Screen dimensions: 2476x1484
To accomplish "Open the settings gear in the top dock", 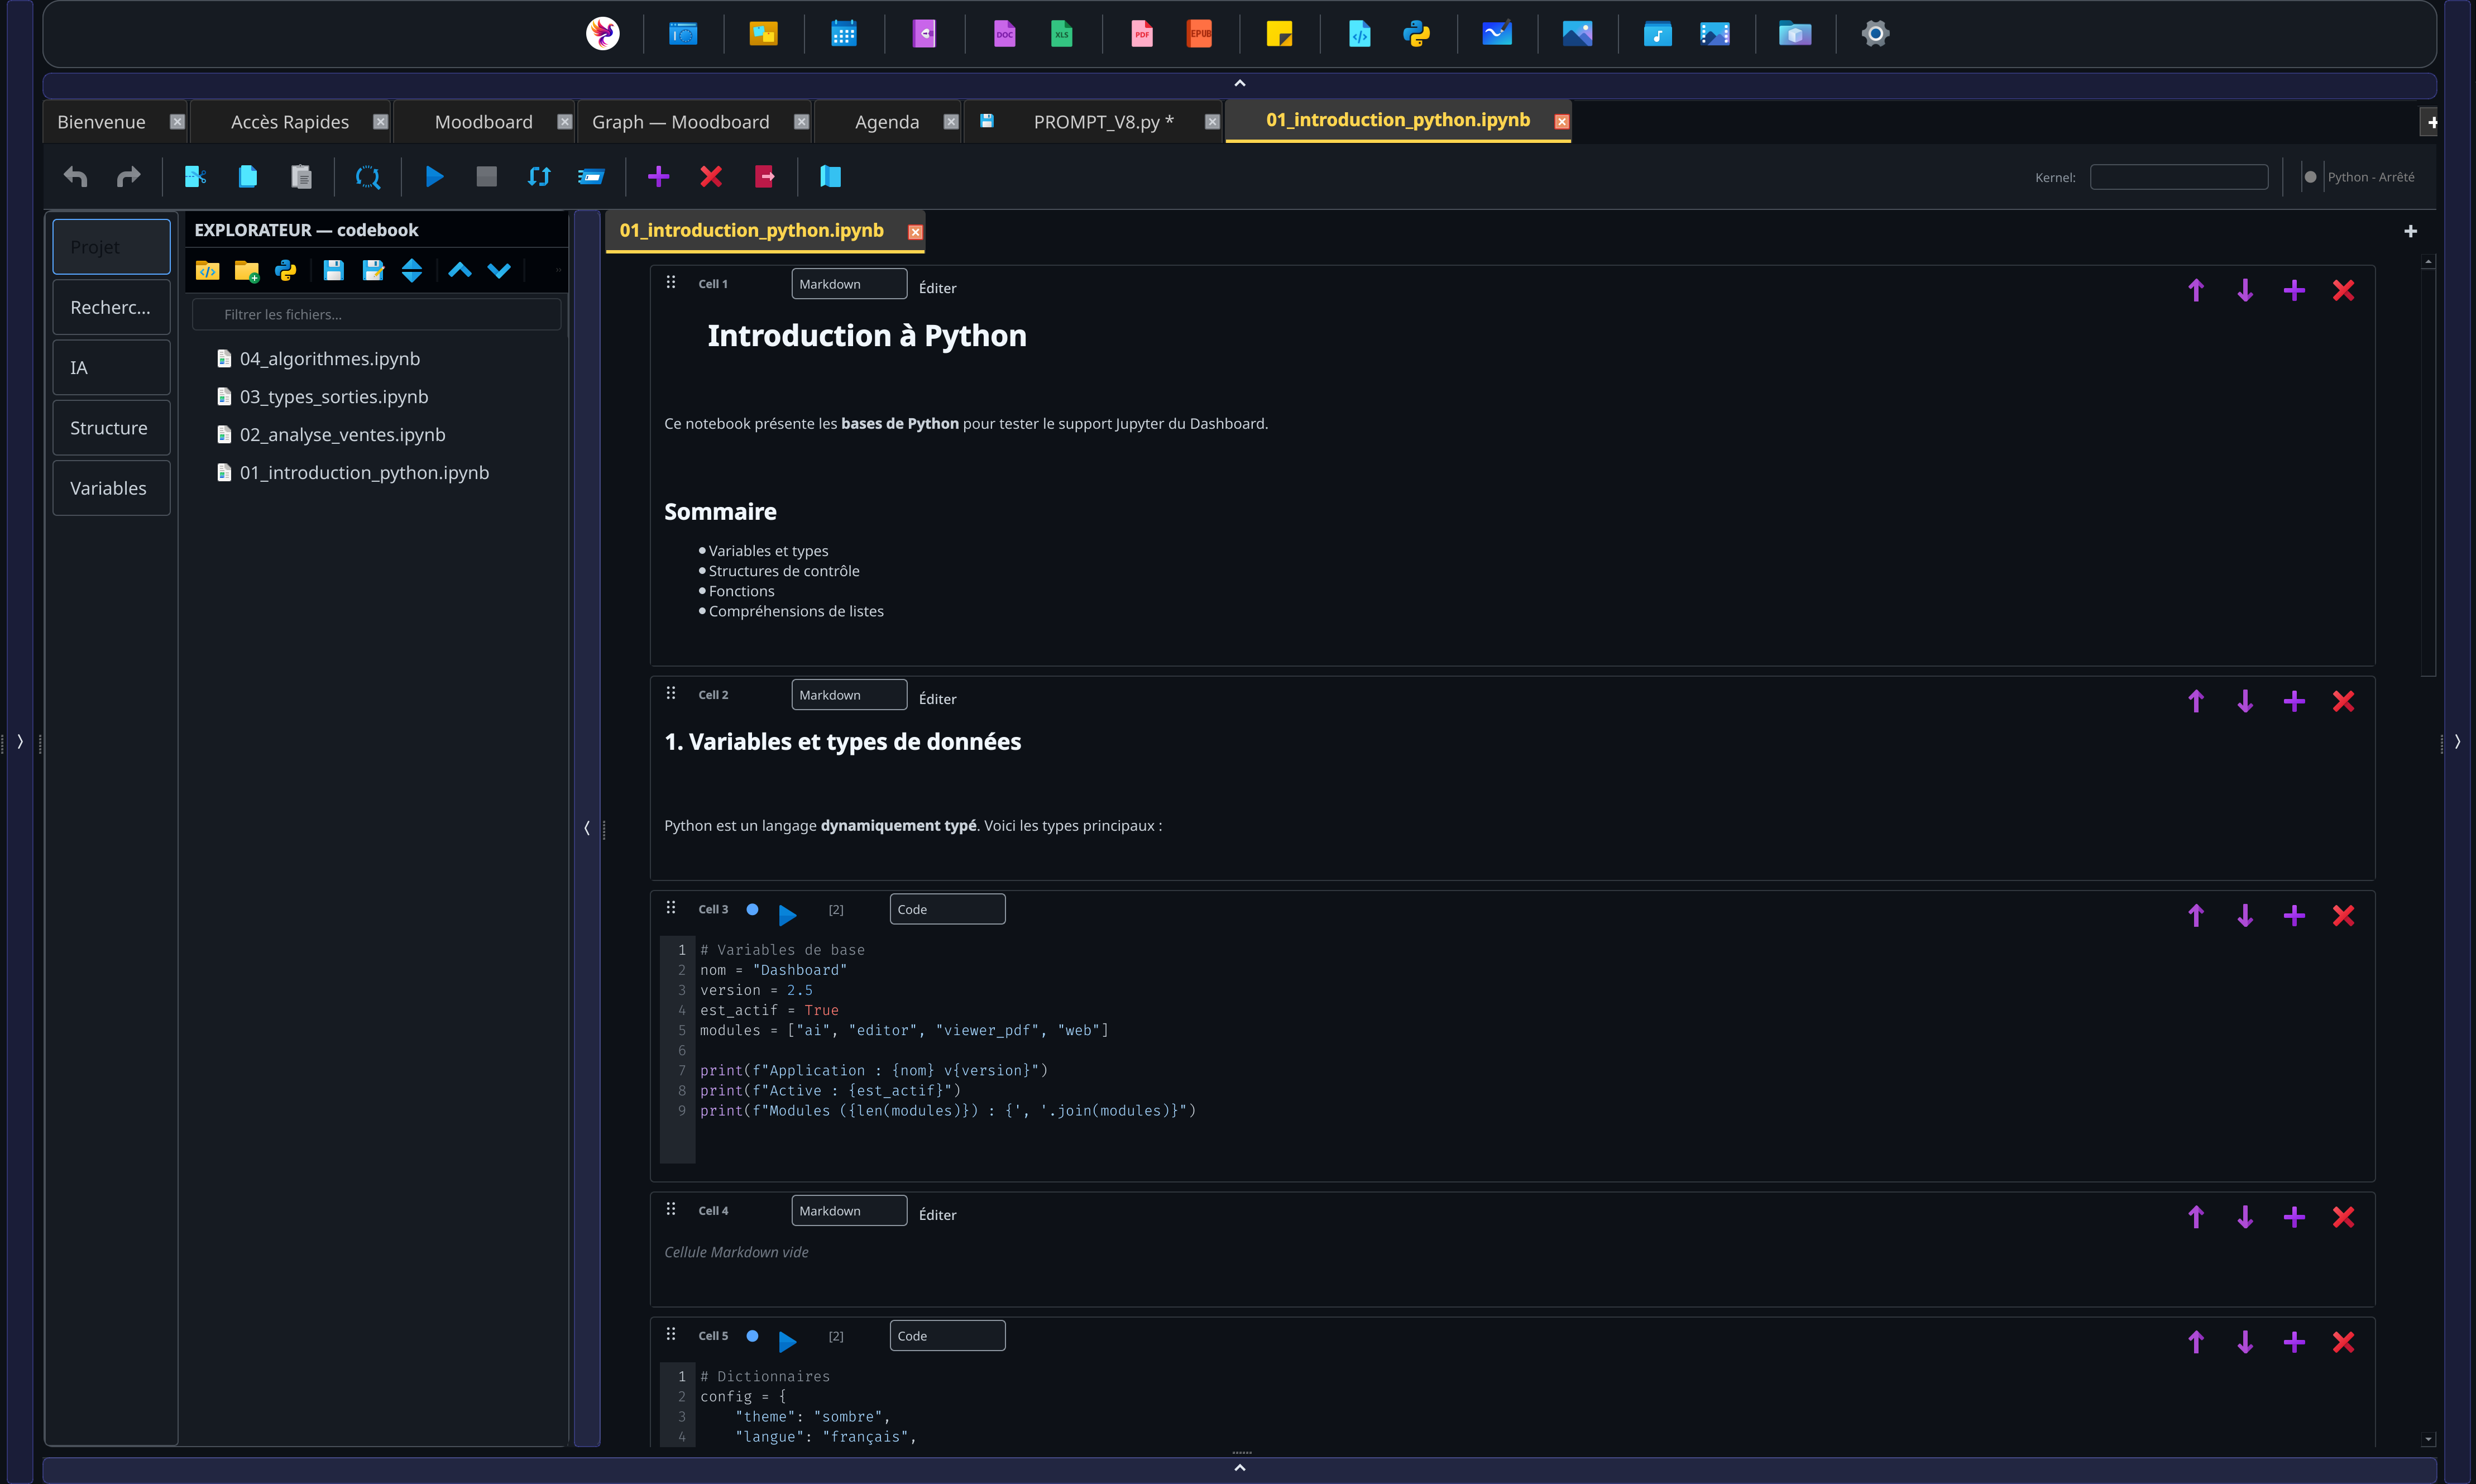I will (1875, 34).
